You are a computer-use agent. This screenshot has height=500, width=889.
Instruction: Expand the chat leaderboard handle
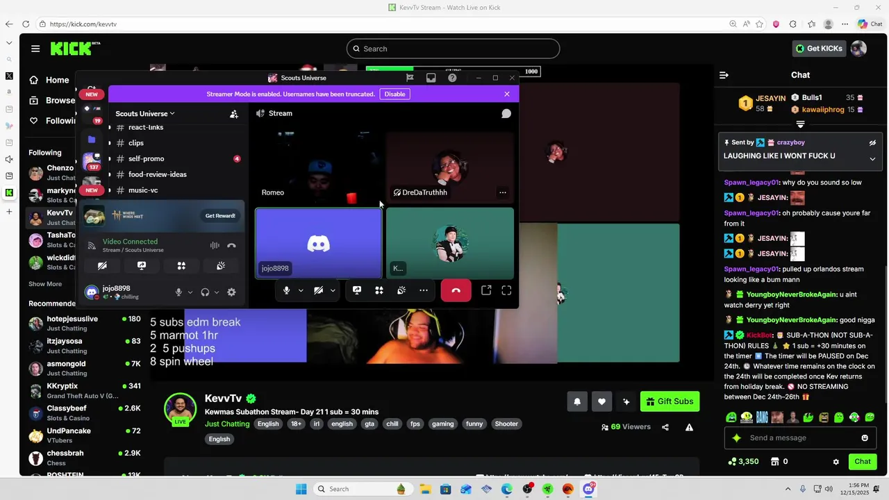pos(800,124)
